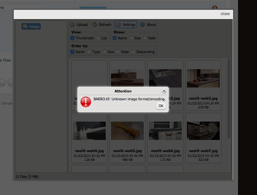The height and width of the screenshot is (195, 257).
Task: Close the Attention dialog with the X
Action: click(x=164, y=91)
